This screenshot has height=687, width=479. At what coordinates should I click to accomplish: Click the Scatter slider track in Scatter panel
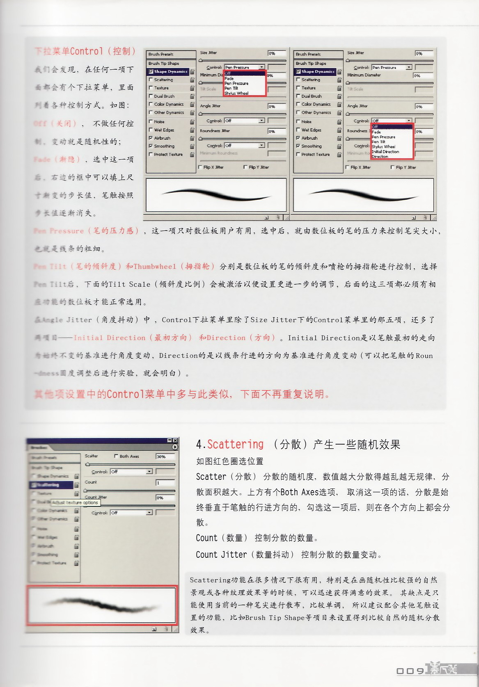(130, 464)
